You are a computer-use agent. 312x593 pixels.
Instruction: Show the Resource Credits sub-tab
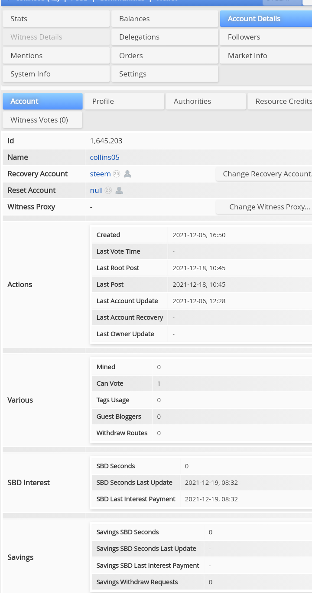coord(280,101)
